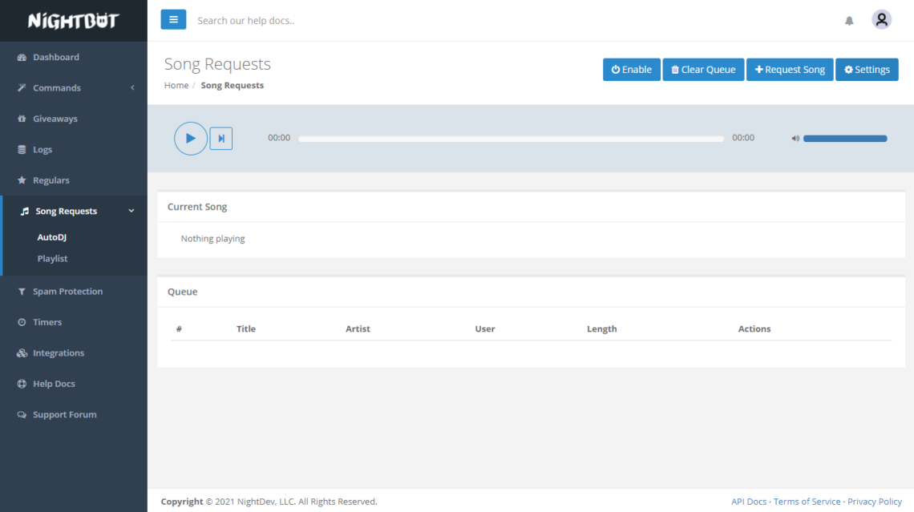The height and width of the screenshot is (512, 914).
Task: Mute using the volume speaker icon
Action: point(795,139)
